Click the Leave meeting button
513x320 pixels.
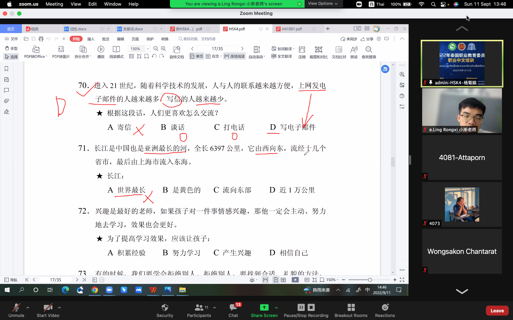(x=497, y=311)
